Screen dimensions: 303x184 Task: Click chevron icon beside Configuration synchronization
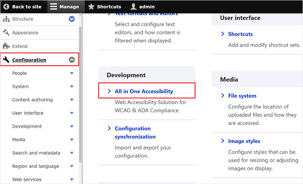pyautogui.click(x=109, y=128)
